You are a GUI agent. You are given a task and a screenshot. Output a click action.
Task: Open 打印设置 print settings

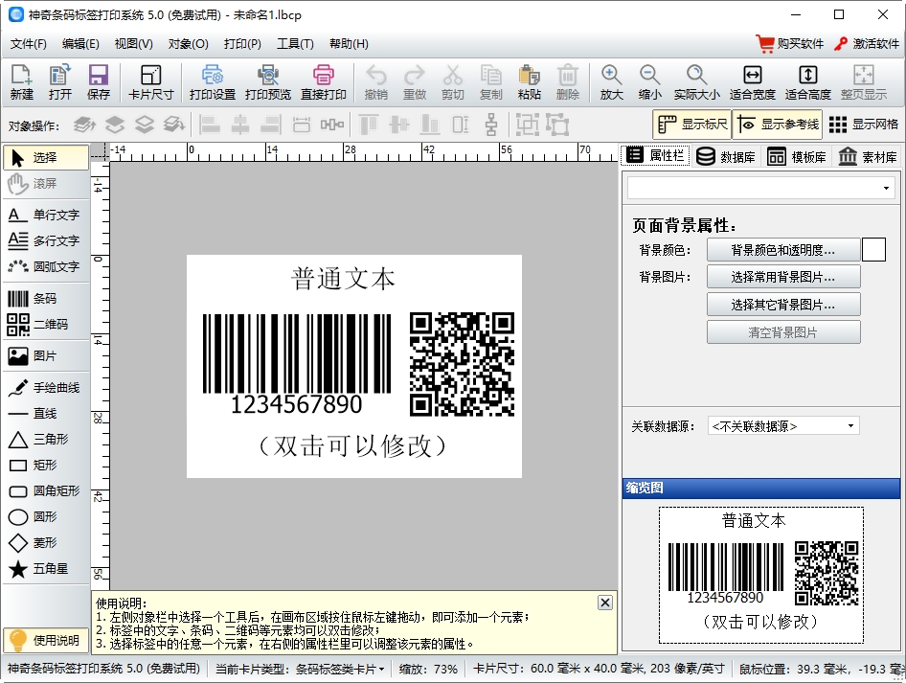tap(213, 82)
